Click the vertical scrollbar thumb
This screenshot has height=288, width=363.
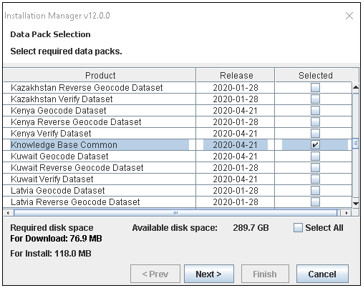pos(356,144)
